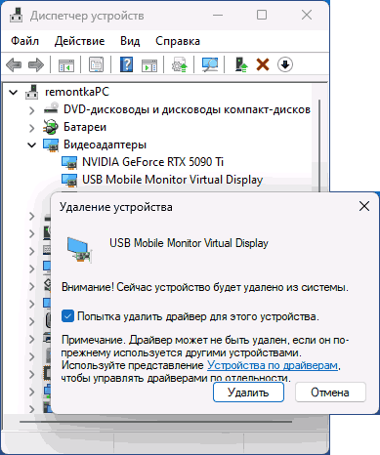Click red X Uninstall device icon
The width and height of the screenshot is (380, 455).
[263, 64]
